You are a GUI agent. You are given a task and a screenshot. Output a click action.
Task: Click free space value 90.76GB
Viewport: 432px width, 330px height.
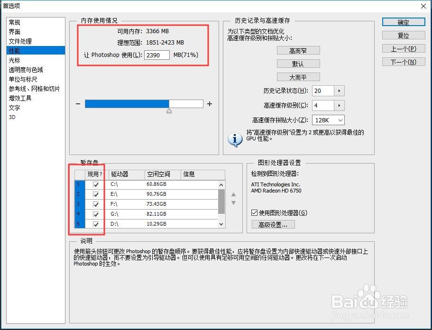[156, 194]
